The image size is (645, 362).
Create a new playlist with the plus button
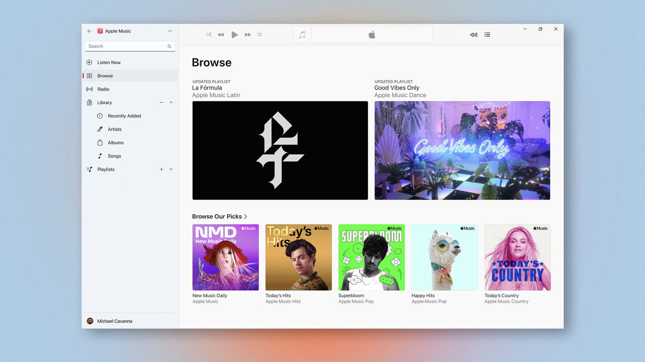(x=161, y=169)
